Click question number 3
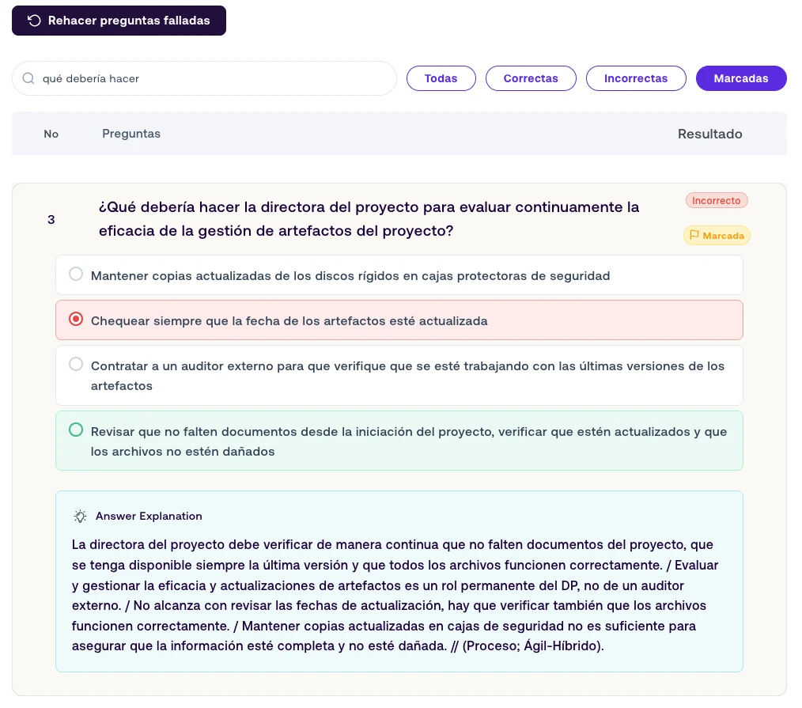Screen dimensions: 802x708 (51, 219)
